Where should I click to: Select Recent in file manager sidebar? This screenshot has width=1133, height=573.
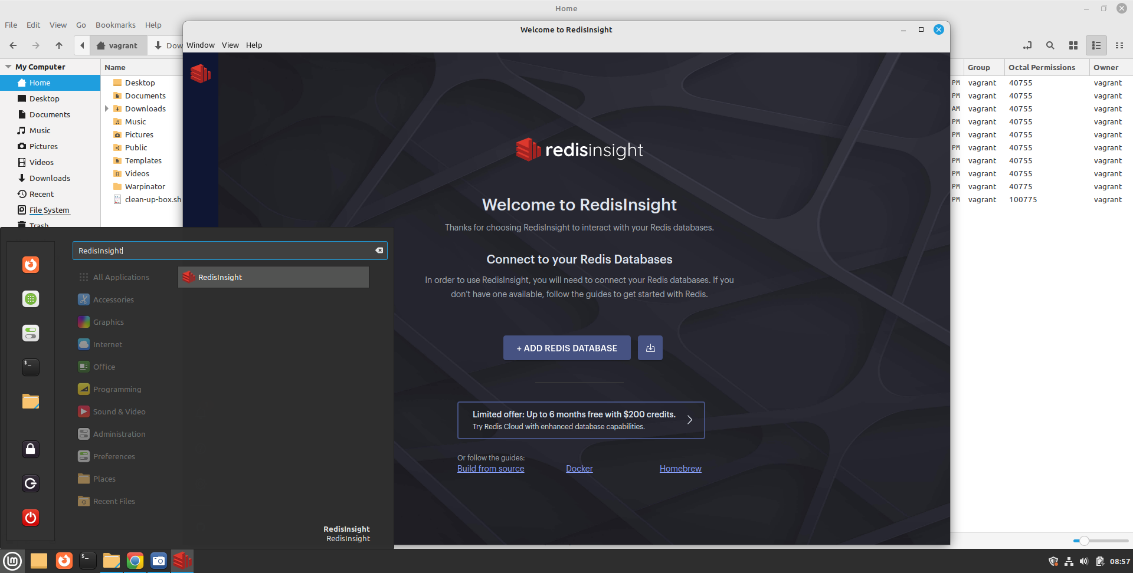(41, 194)
